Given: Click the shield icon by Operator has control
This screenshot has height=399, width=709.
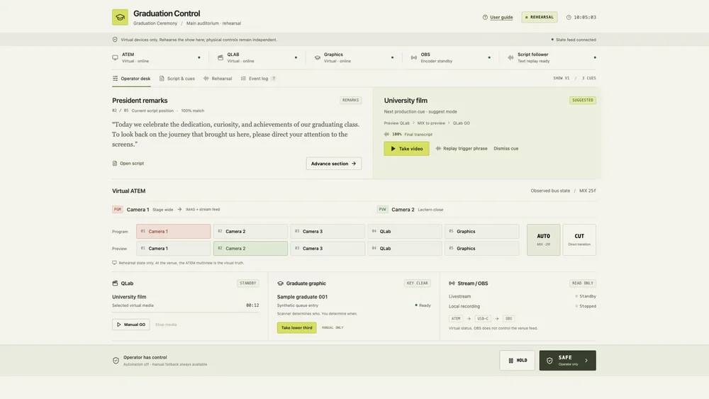Looking at the screenshot, I should [x=116, y=361].
